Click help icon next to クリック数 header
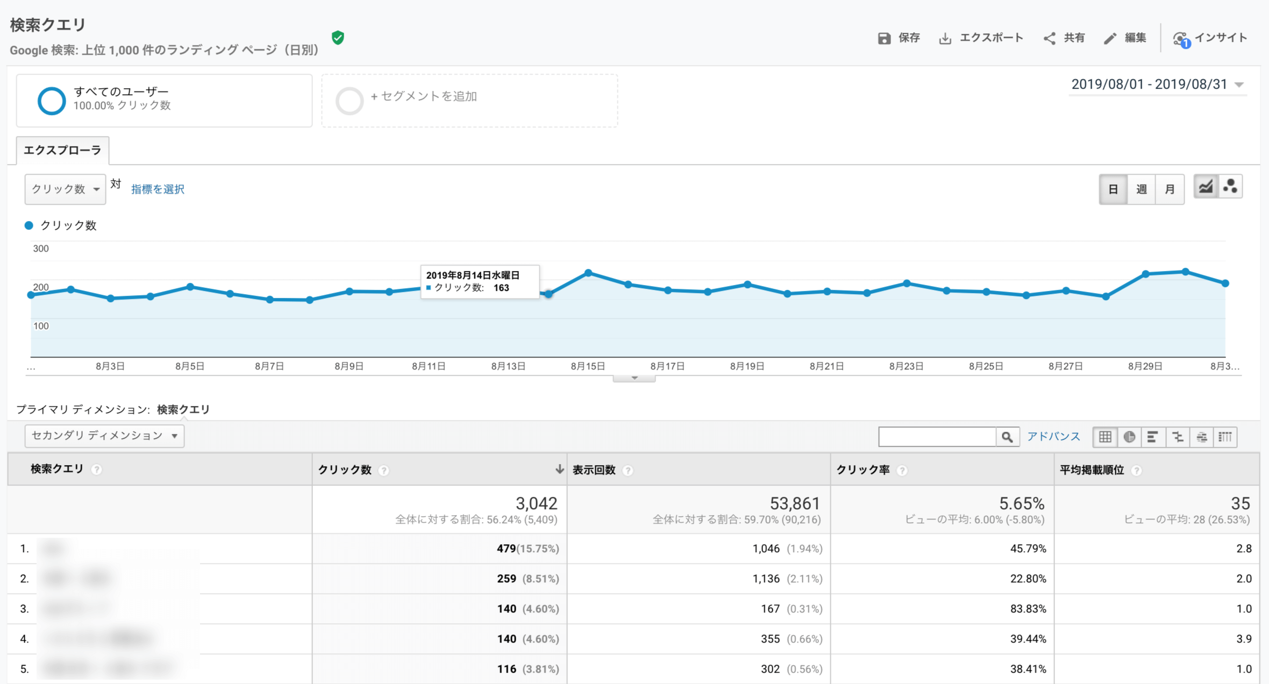 click(383, 471)
